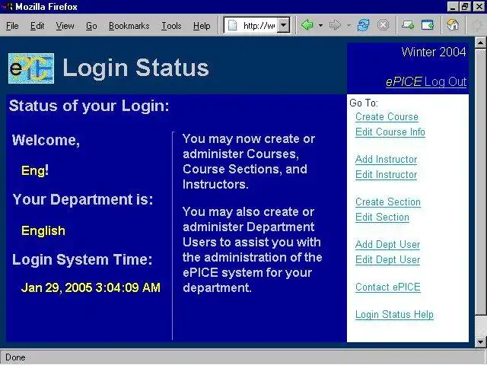Open the View menu
487x365 pixels.
coord(65,26)
